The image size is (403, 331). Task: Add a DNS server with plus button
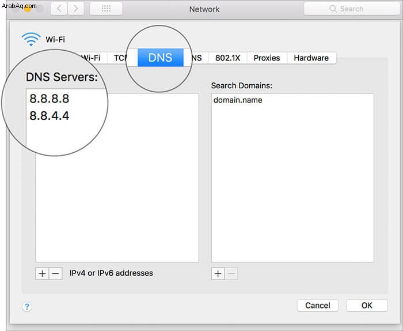pos(42,273)
